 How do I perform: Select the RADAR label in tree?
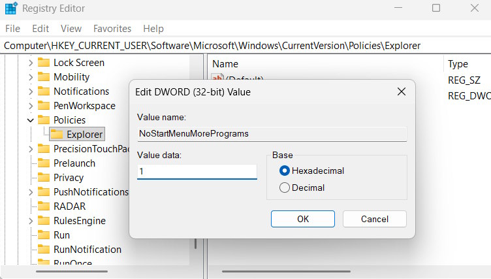(69, 206)
